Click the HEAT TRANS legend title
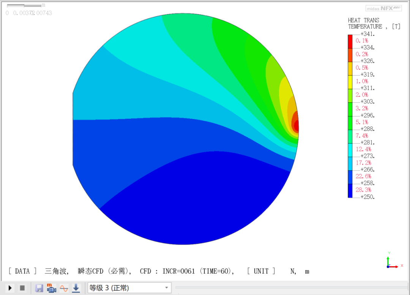410x295 pixels. point(363,20)
